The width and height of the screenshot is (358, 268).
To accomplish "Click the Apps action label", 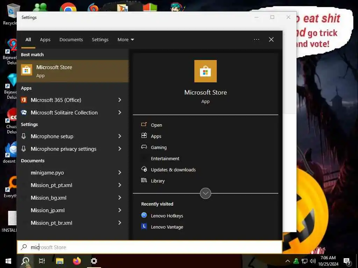I will 156,136.
